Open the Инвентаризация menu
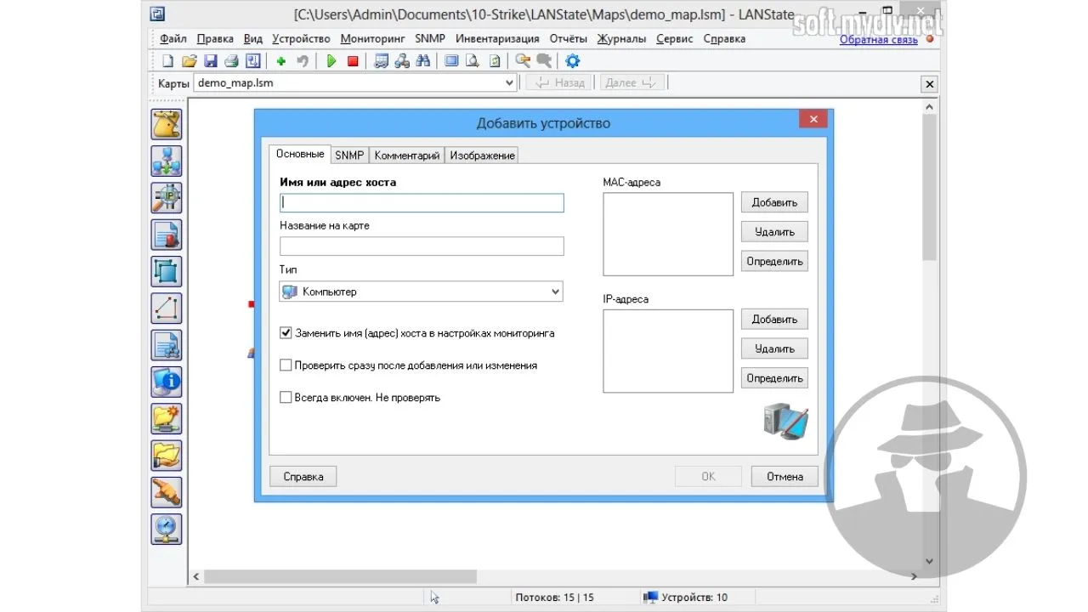This screenshot has height=612, width=1088. (497, 38)
